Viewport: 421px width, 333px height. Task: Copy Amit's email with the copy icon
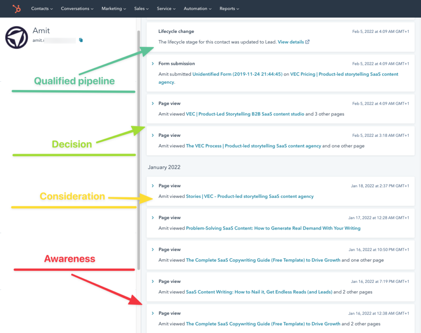(81, 40)
